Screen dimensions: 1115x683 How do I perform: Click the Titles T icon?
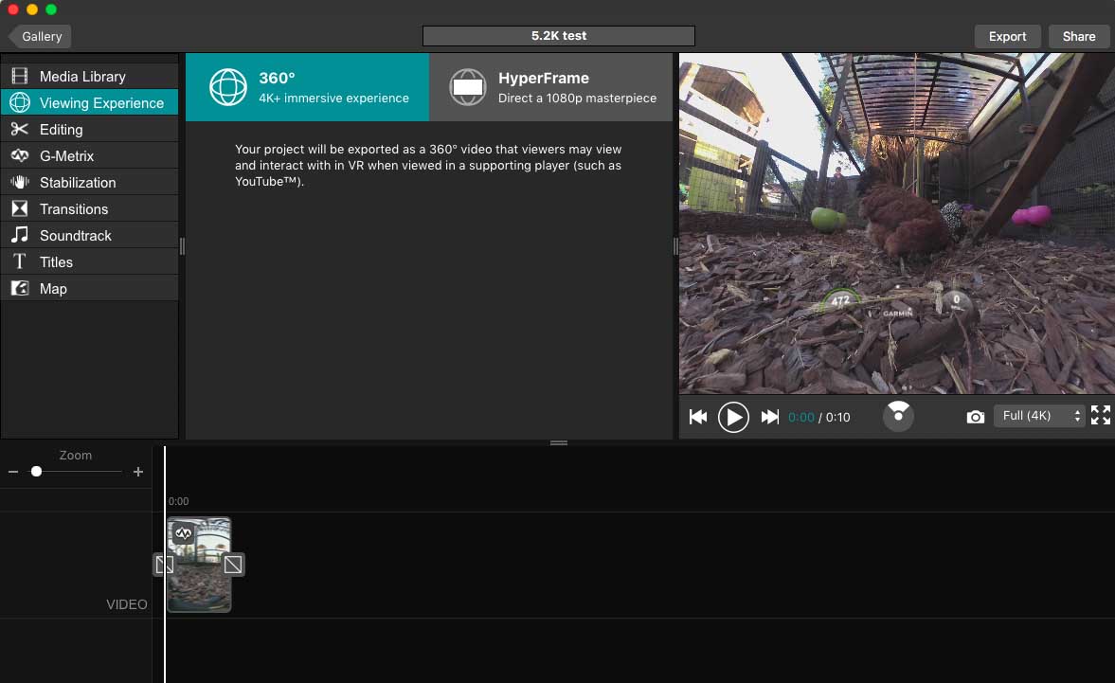click(20, 261)
